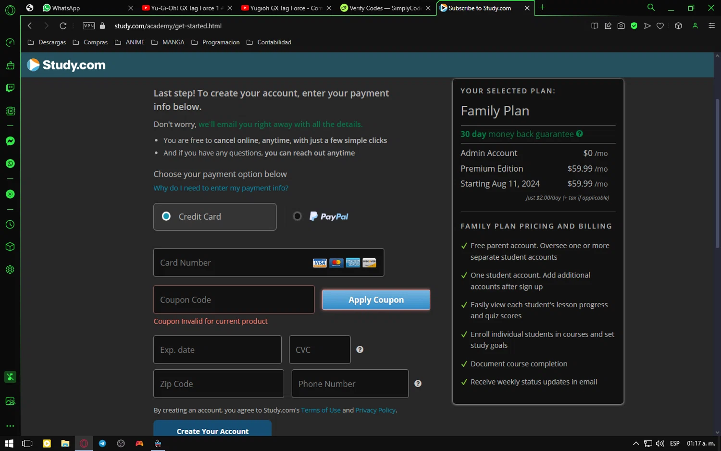Focus the Exp. date field
This screenshot has height=451, width=721.
point(217,350)
